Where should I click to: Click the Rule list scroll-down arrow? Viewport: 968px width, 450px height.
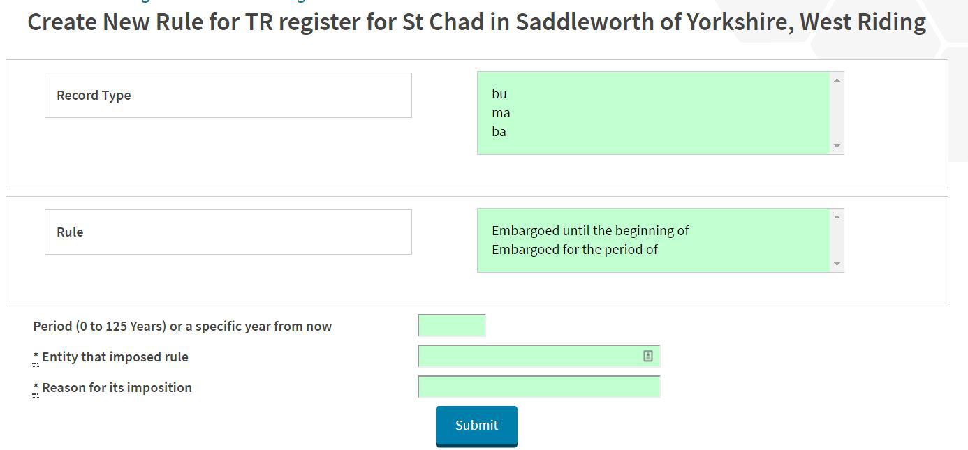coord(837,264)
